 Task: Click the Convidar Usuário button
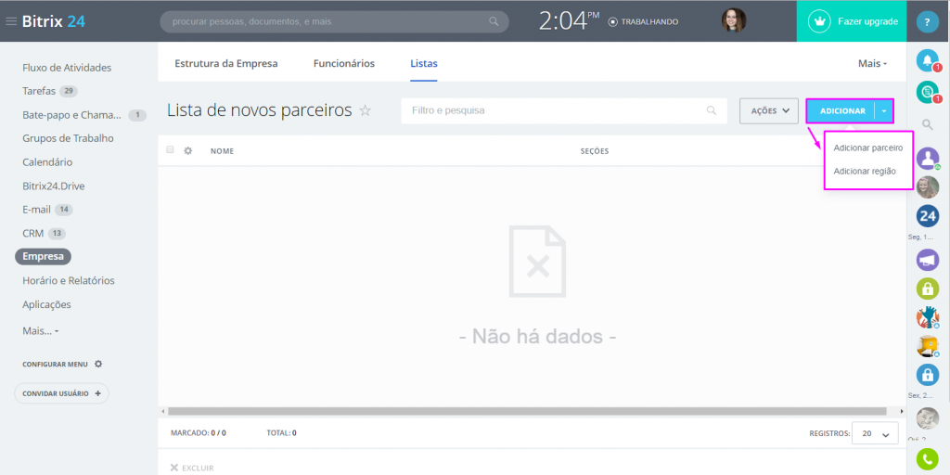pyautogui.click(x=62, y=393)
